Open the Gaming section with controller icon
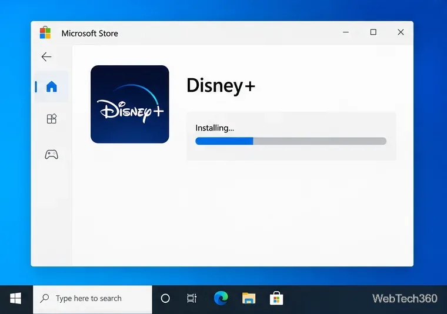Viewport: 447px width, 314px height. point(52,155)
